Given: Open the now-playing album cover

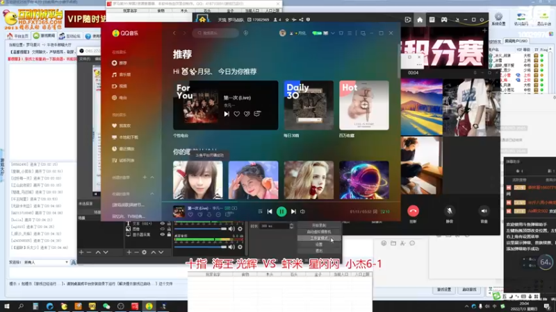Looking at the screenshot, I should pos(179,211).
